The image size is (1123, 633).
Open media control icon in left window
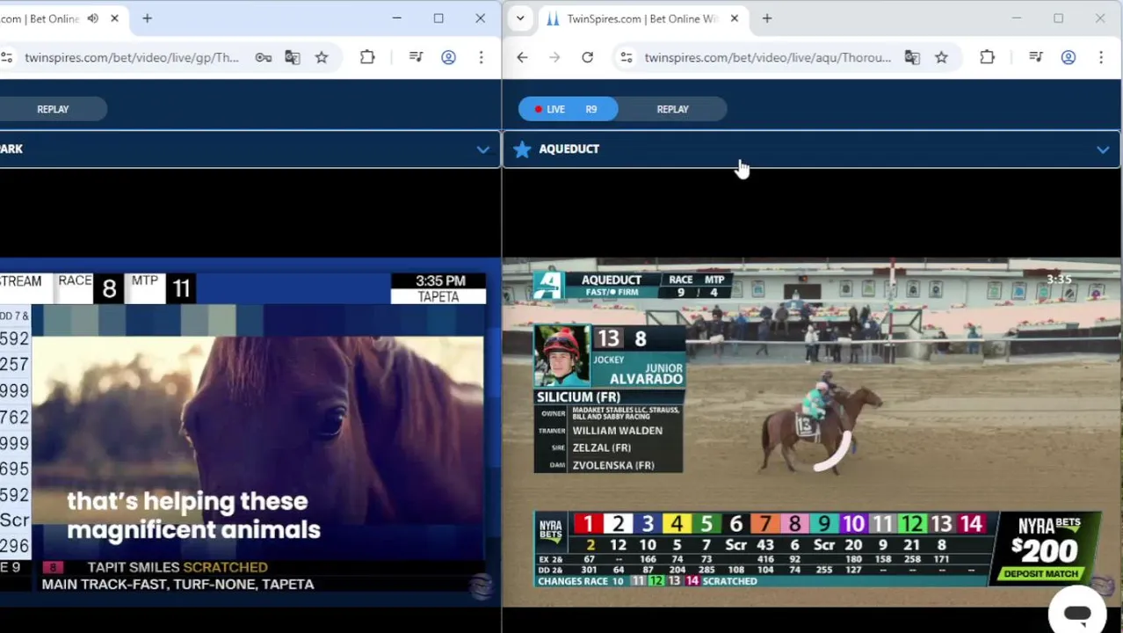tap(417, 57)
